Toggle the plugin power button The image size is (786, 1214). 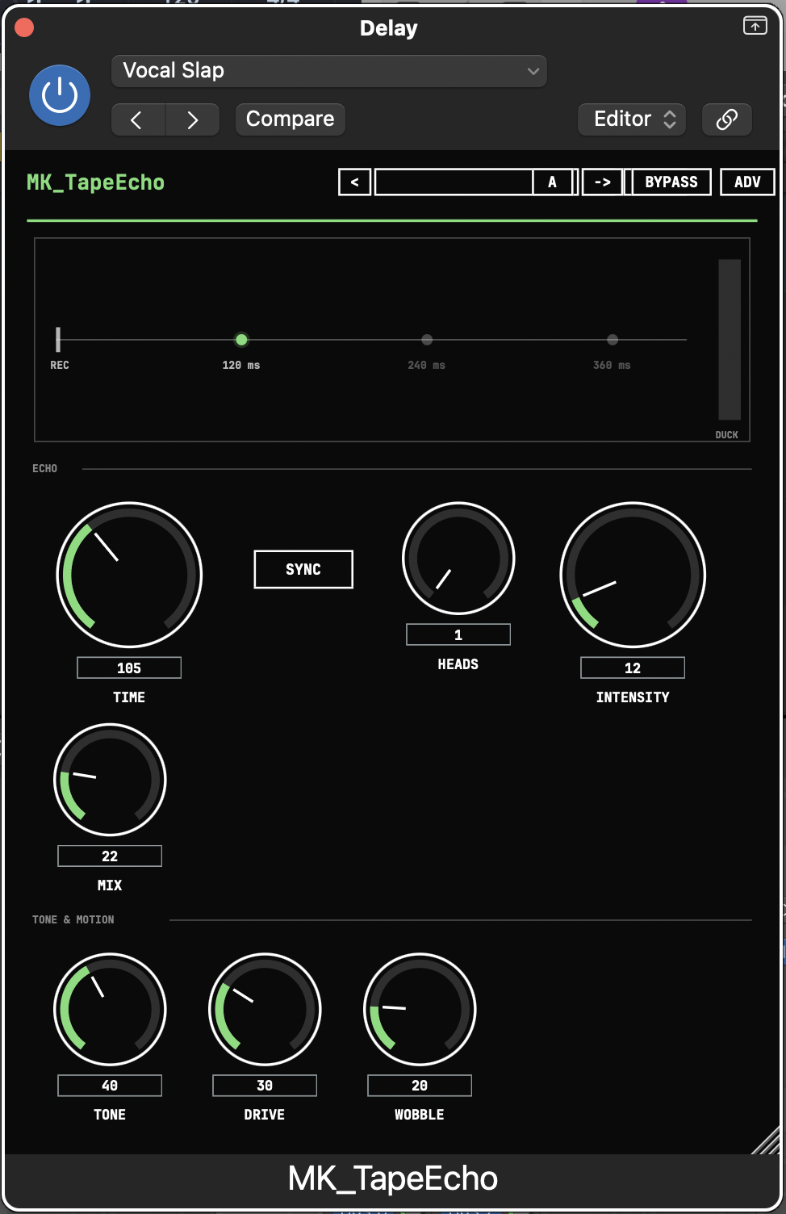tap(60, 95)
